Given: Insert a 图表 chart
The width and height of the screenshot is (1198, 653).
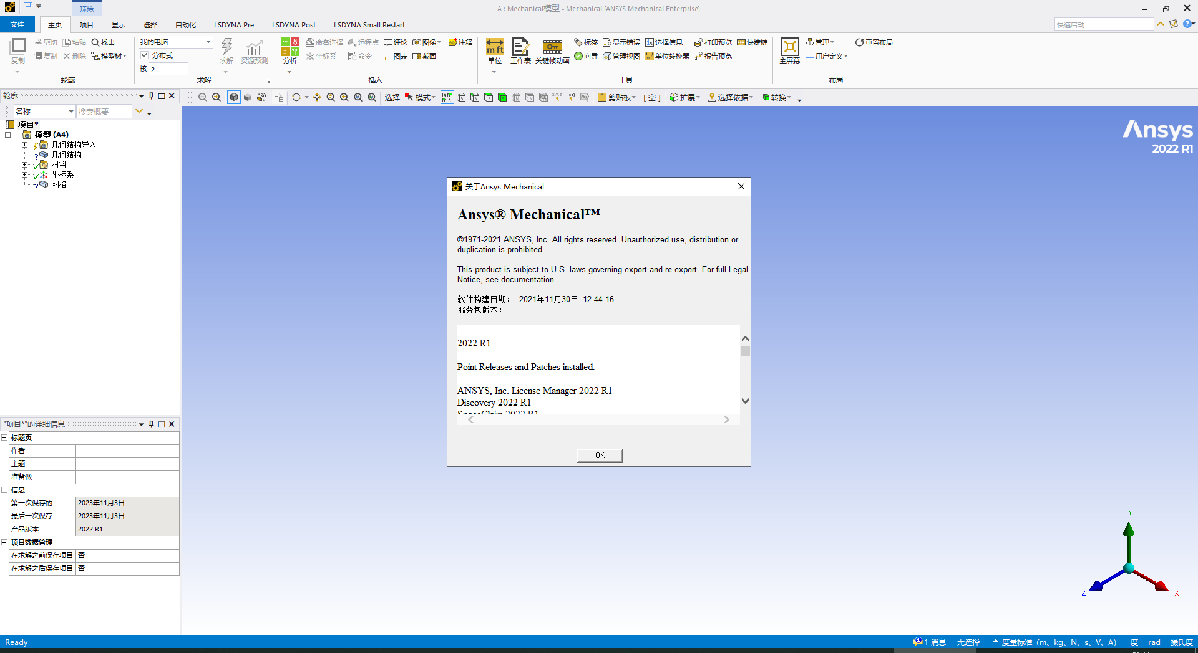Looking at the screenshot, I should click(396, 56).
